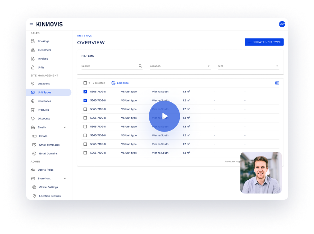Click the search magnifier icon in Filters
This screenshot has width=314, height=234.
(140, 66)
